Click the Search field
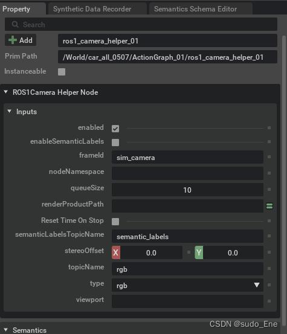The width and height of the screenshot is (287, 334). [141, 25]
